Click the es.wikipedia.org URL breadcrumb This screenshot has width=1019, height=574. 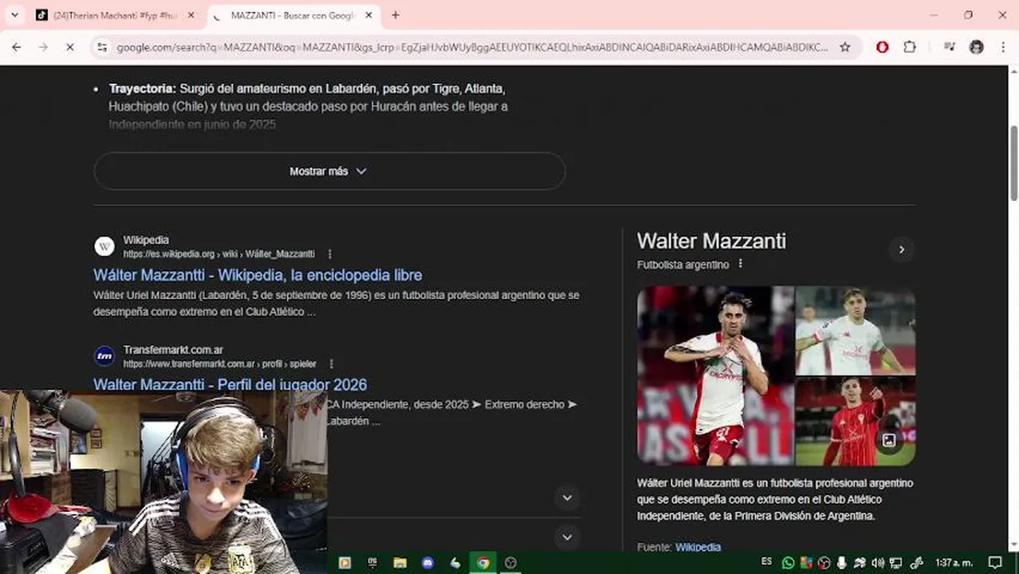tap(218, 254)
